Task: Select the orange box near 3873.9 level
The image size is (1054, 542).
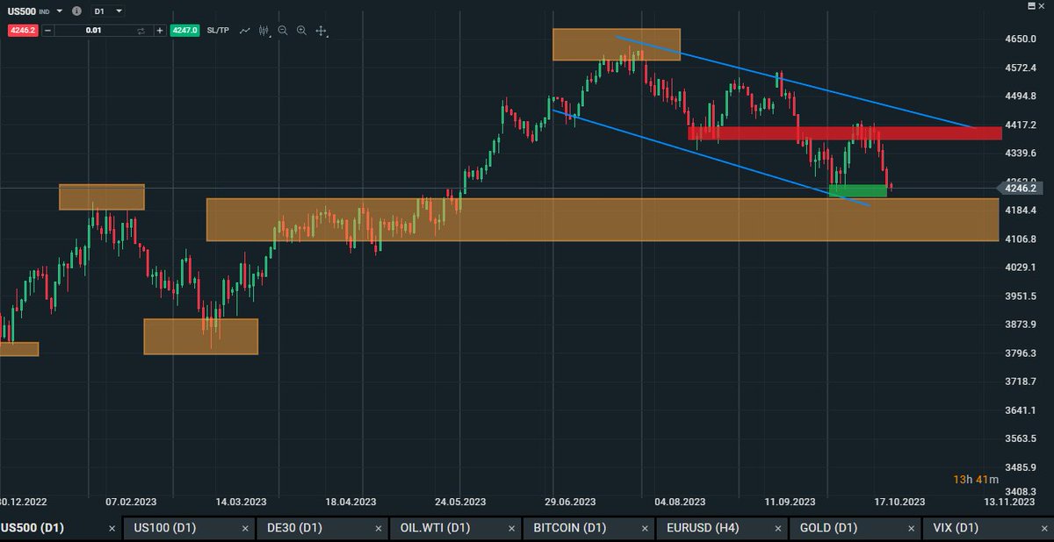Action: click(201, 337)
